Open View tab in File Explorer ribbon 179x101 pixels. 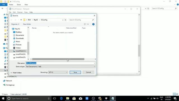click(26, 4)
